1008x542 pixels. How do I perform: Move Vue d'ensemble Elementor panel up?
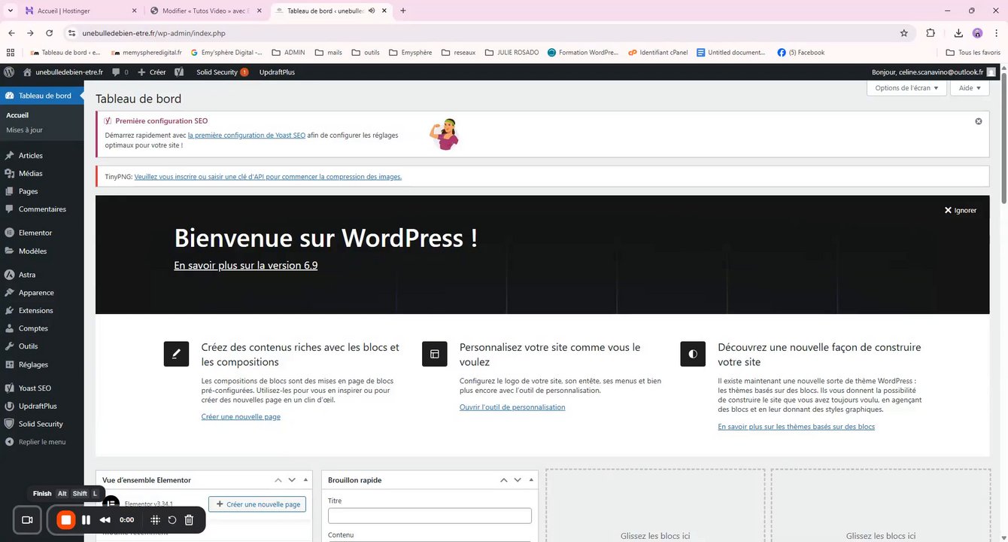[278, 480]
